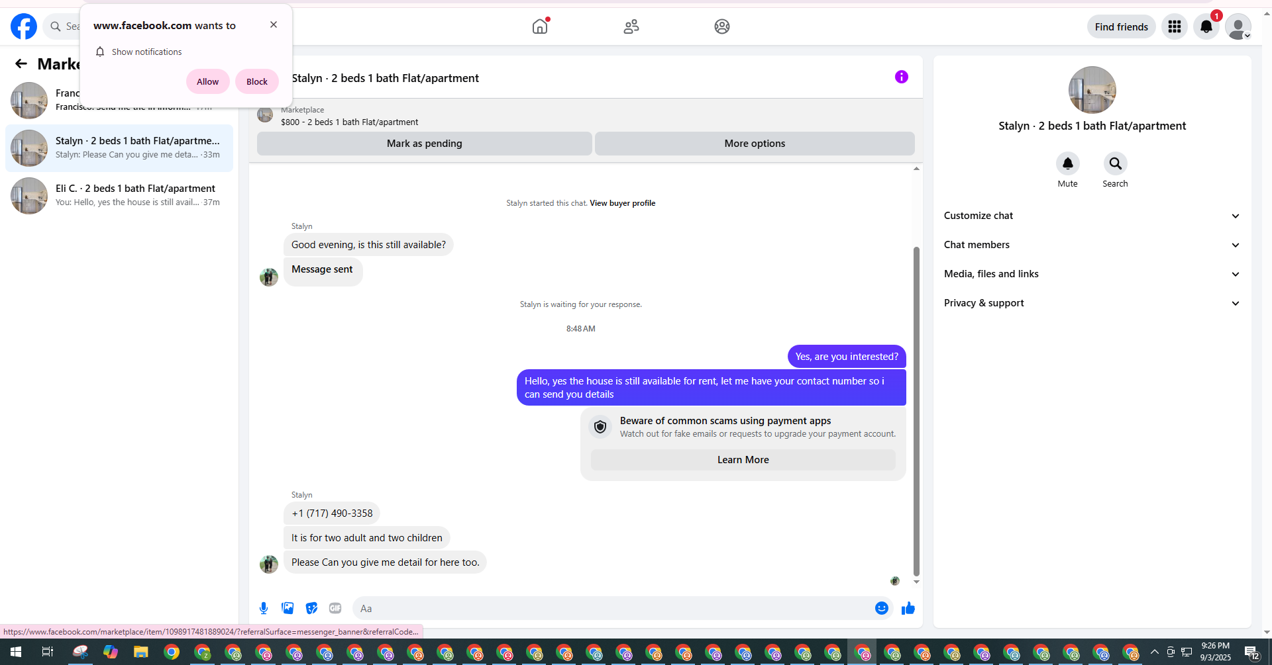
Task: Click the Find friends button
Action: (x=1122, y=26)
